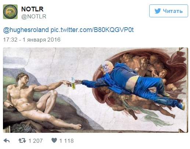Click the bottle between the two hands
The image size is (190, 149).
tap(73, 83)
